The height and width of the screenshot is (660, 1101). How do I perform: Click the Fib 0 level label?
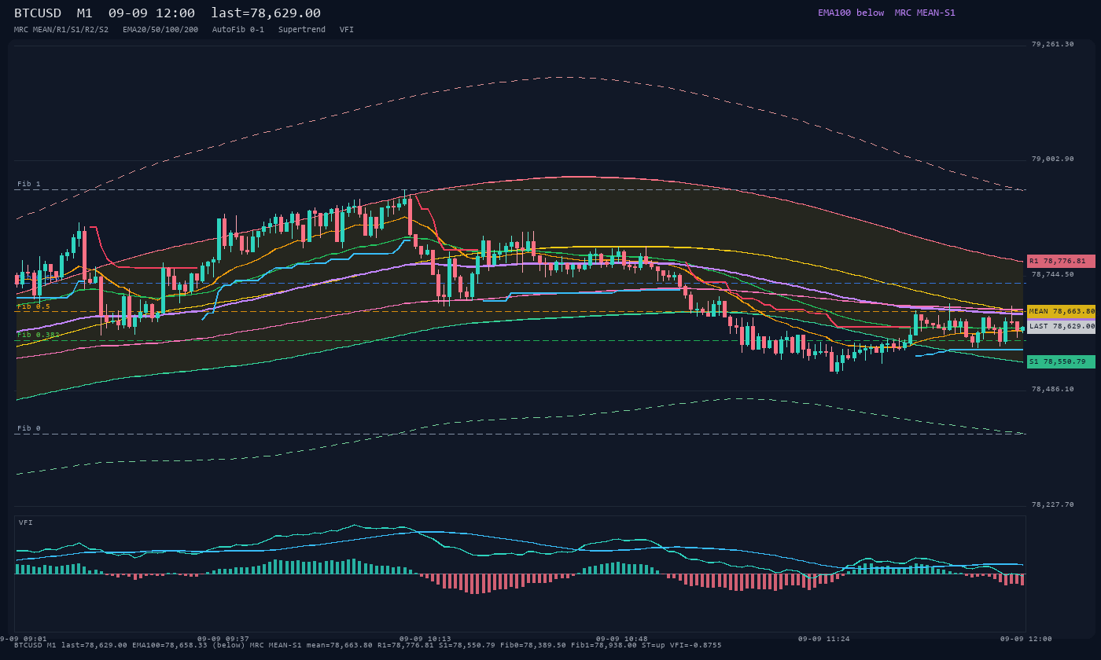(x=28, y=428)
